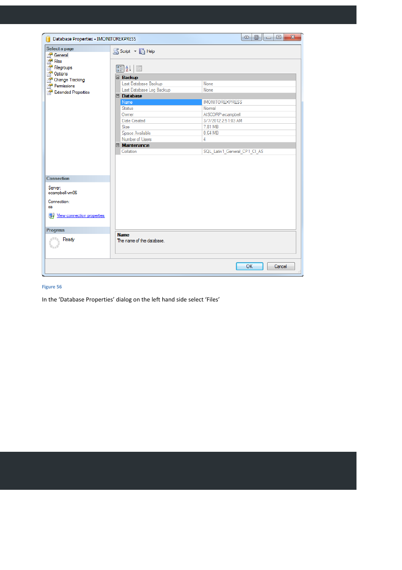Collapse the Database category

click(x=118, y=96)
